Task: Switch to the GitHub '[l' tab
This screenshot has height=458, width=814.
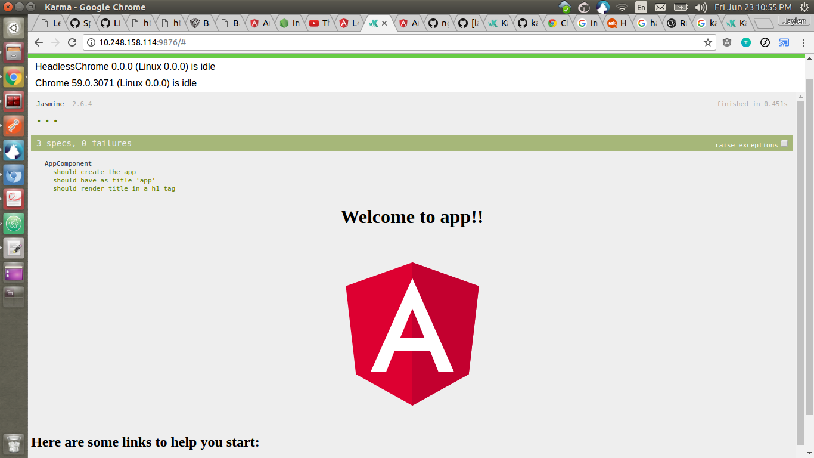Action: point(468,23)
